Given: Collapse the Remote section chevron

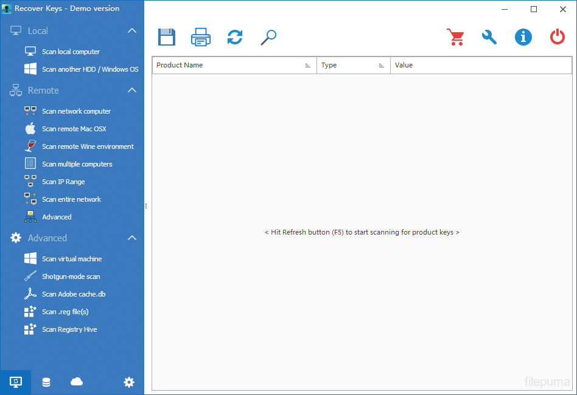Looking at the screenshot, I should [x=132, y=91].
